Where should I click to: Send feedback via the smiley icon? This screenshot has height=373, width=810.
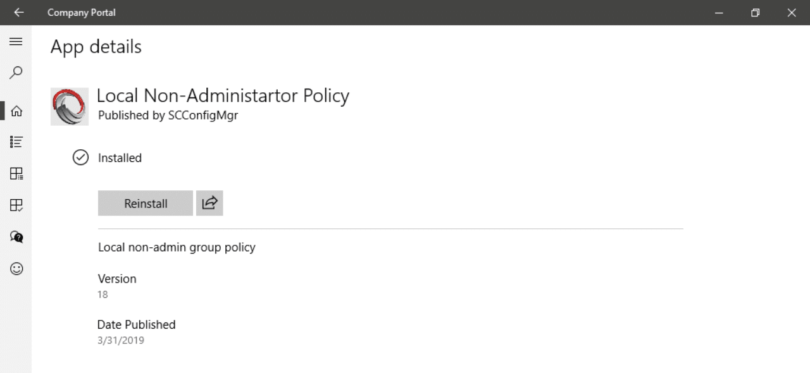[x=16, y=269]
